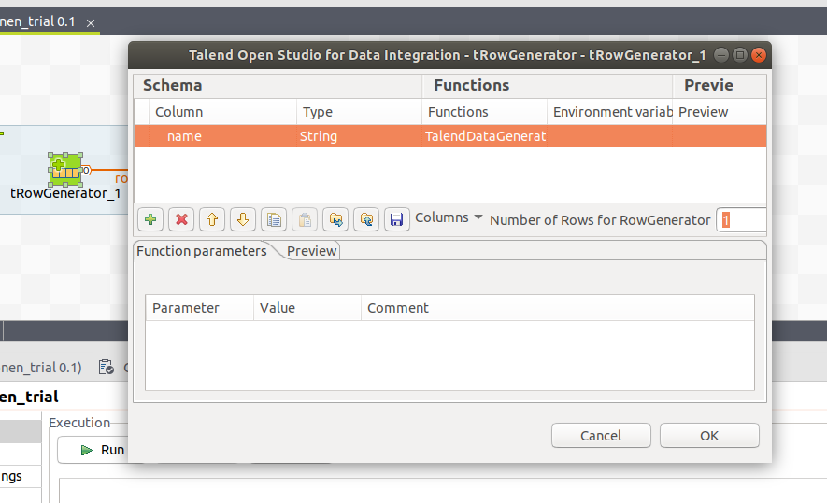Screen dimensions: 827x503
Task: Switch to the Preview tab
Action: tap(311, 251)
